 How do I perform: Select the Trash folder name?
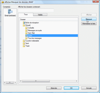pos(27,46)
